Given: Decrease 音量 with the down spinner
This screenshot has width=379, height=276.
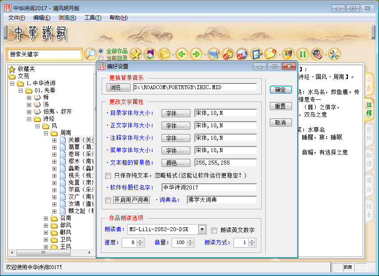Looking at the screenshot, I should coord(190,244).
